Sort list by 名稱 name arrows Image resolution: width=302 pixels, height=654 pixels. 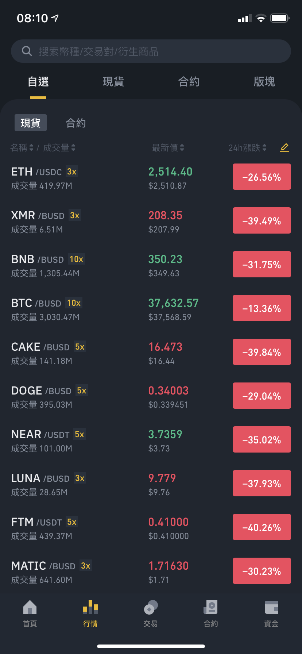22,147
